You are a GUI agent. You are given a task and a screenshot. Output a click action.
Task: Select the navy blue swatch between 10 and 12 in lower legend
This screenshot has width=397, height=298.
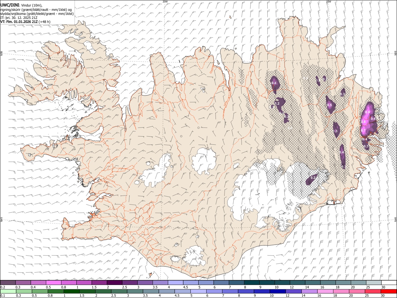pyautogui.click(x=277, y=291)
